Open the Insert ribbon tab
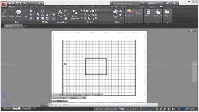Image resolution: width=199 pixels, height=112 pixels. point(20,7)
